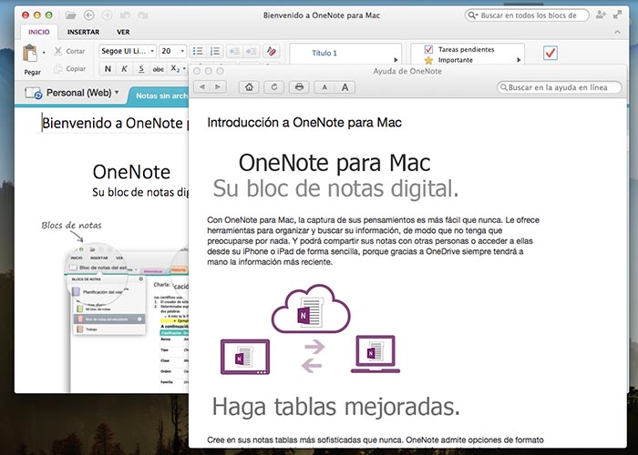Open the Personal (Web) notebook dropdown
Screen dimensions: 638x455
[117, 93]
